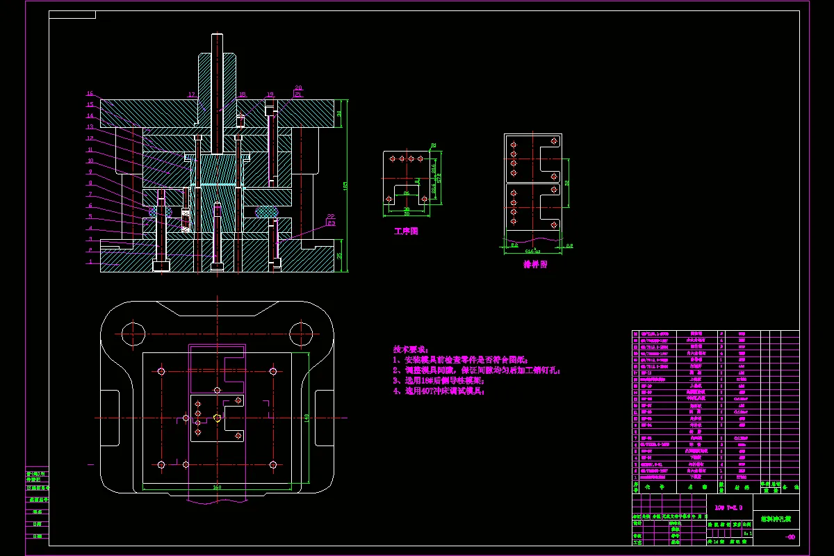Select the 32 pitch dimension in 排样图
834x556 pixels.
click(x=568, y=183)
